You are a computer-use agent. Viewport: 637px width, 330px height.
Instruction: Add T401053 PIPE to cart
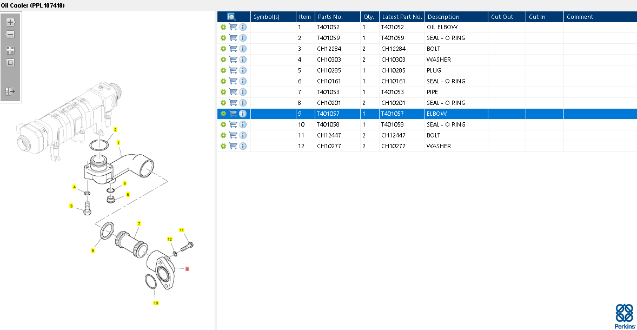233,92
